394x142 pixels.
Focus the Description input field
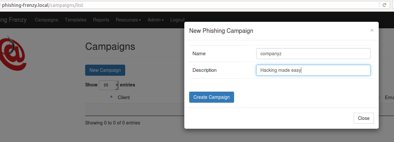tap(313, 70)
